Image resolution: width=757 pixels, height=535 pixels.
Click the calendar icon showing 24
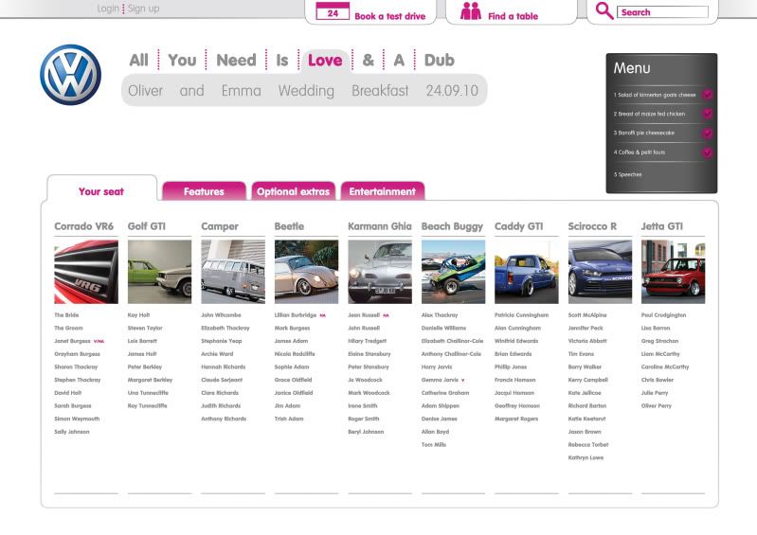[333, 11]
